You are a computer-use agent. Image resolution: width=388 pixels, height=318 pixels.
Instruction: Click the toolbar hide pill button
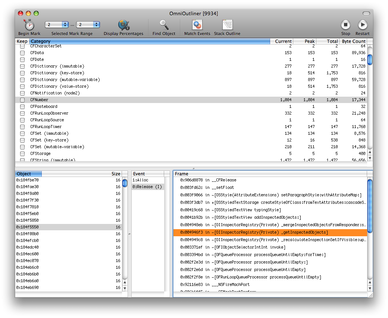[366, 13]
